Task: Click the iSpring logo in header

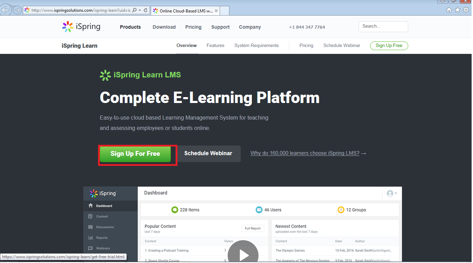Action: point(81,27)
